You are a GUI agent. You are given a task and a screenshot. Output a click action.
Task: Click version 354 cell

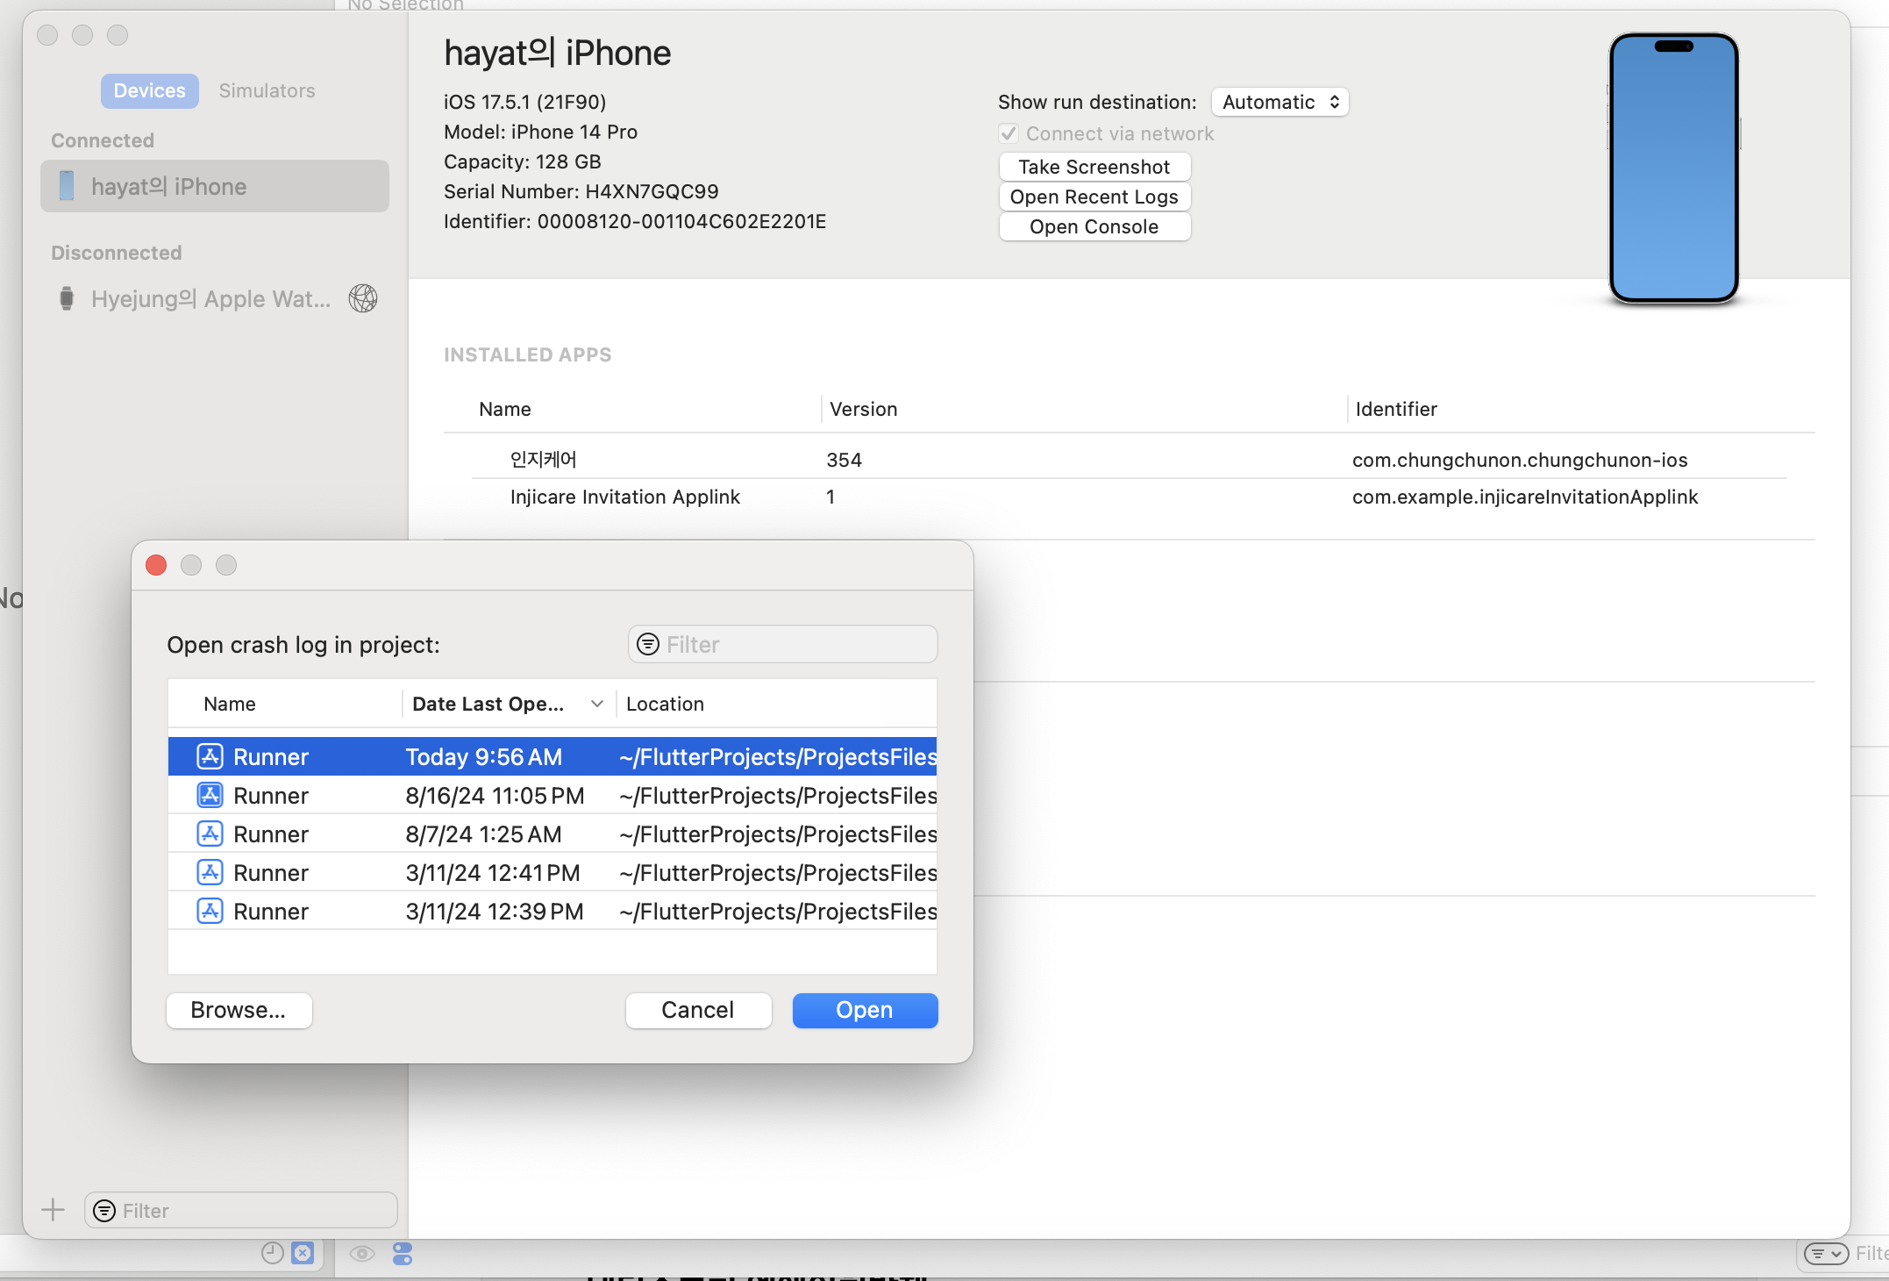[844, 460]
